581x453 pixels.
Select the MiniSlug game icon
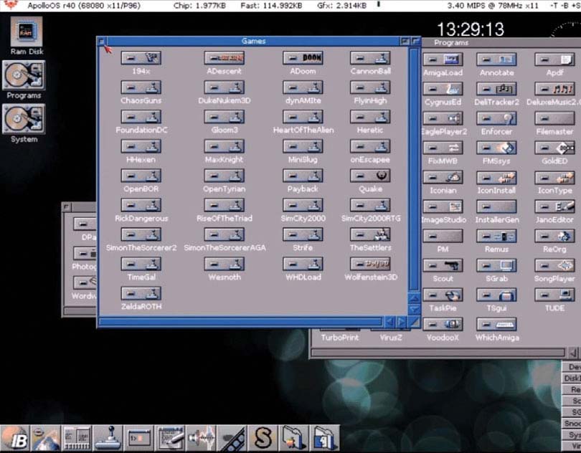[x=303, y=146]
